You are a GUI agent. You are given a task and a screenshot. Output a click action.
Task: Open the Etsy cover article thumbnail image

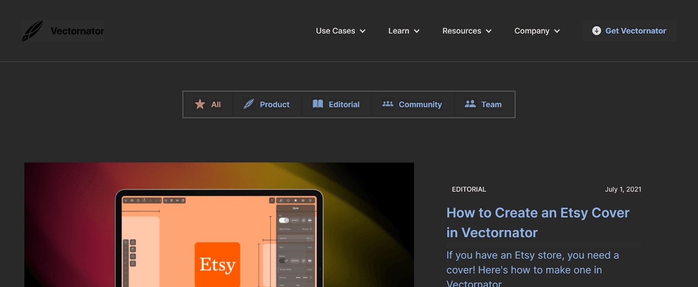coord(219,225)
